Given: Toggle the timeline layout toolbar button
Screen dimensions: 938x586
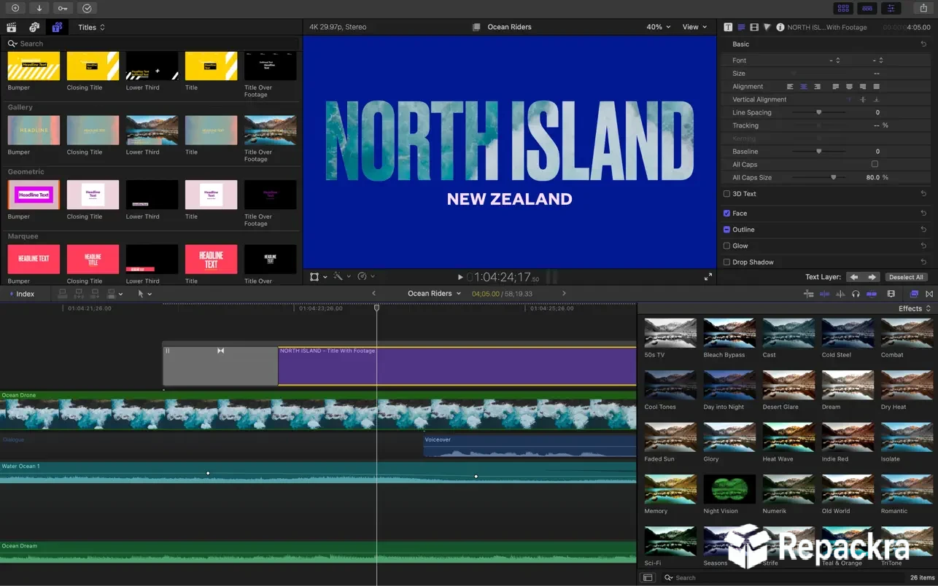Looking at the screenshot, I should click(x=867, y=8).
